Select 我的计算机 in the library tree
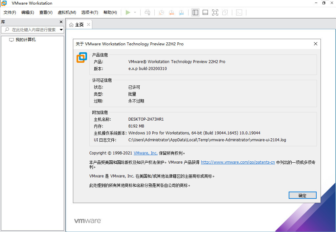 (x=25, y=40)
